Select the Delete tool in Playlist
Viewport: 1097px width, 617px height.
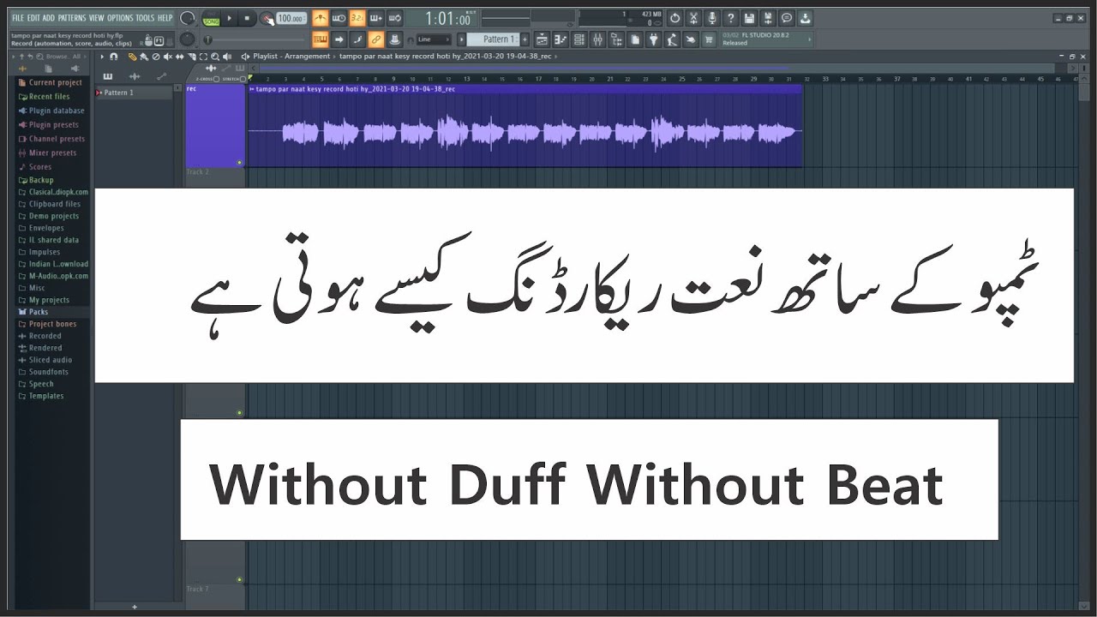(x=156, y=57)
